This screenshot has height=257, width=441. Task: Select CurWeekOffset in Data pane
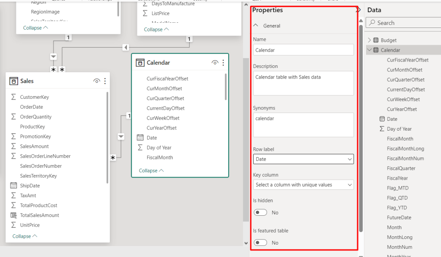[x=403, y=99]
